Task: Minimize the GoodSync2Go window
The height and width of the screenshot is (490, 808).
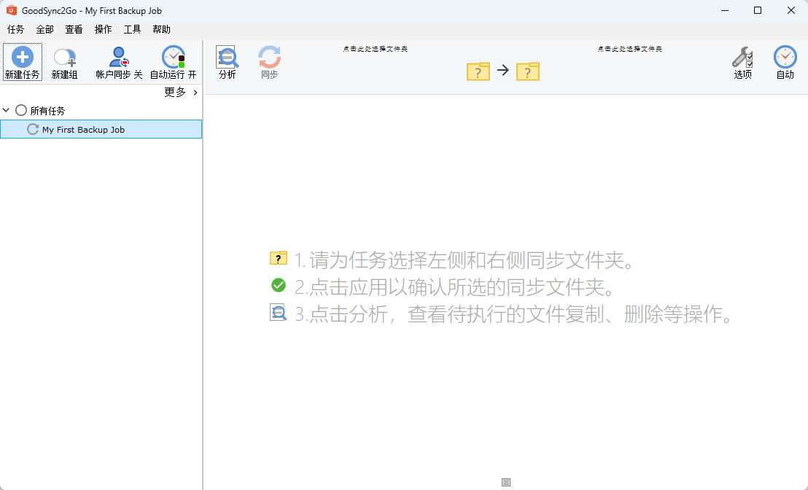Action: click(725, 10)
